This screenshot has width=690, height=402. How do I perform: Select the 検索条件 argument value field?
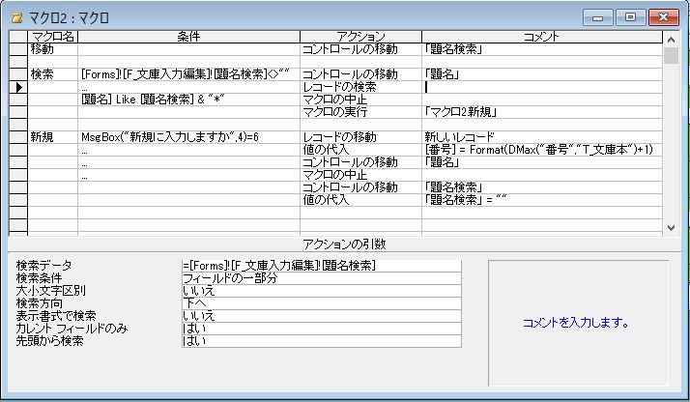click(x=320, y=277)
